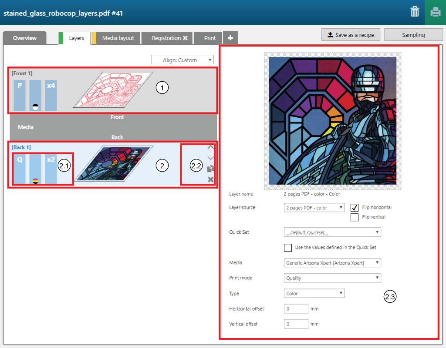
Task: Open the Media dropdown showing Generic Arizona Xpert
Action: coord(332,263)
